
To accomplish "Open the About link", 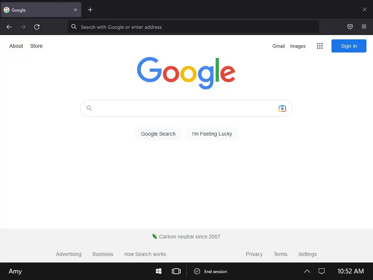I will (x=16, y=46).
